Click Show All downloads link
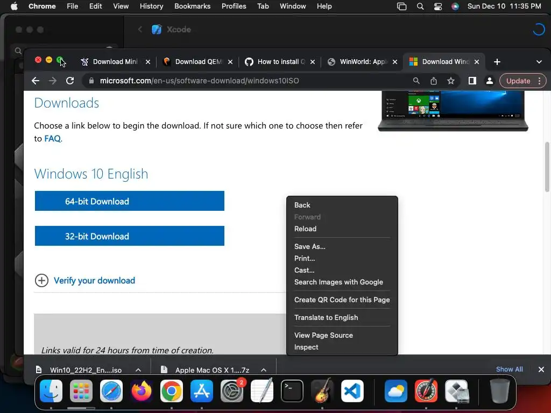This screenshot has height=413, width=551. pos(509,369)
